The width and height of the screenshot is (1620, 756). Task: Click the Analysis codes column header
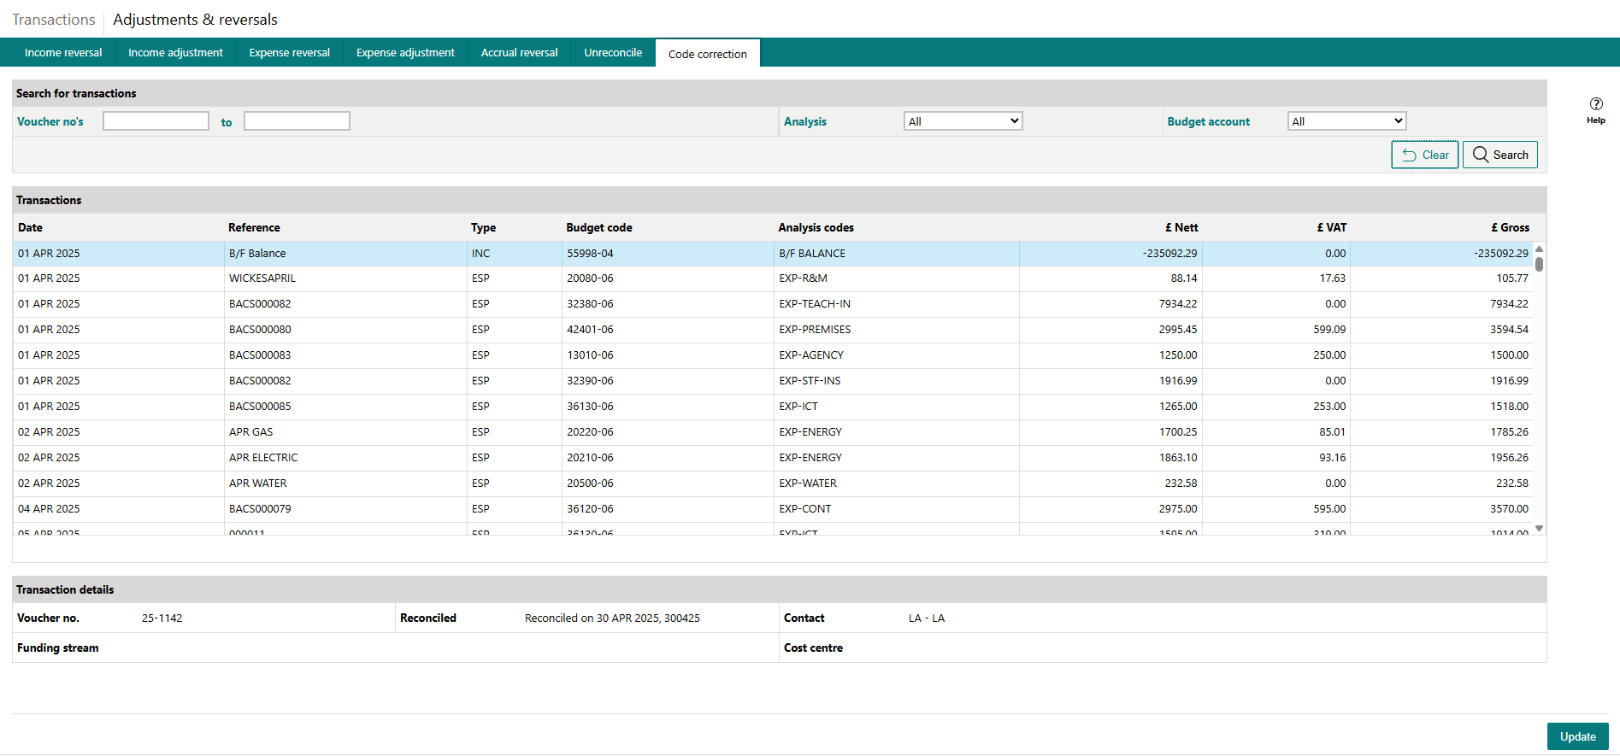click(x=816, y=227)
